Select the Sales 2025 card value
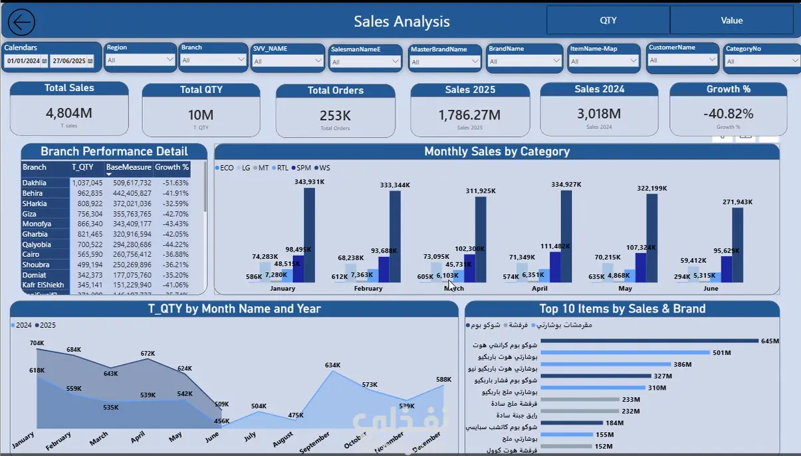The image size is (801, 456). 469,115
